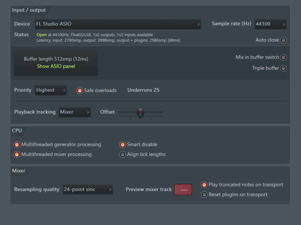Click the Offset slider knob
Viewport: 301px width, 225px height.
[x=140, y=112]
